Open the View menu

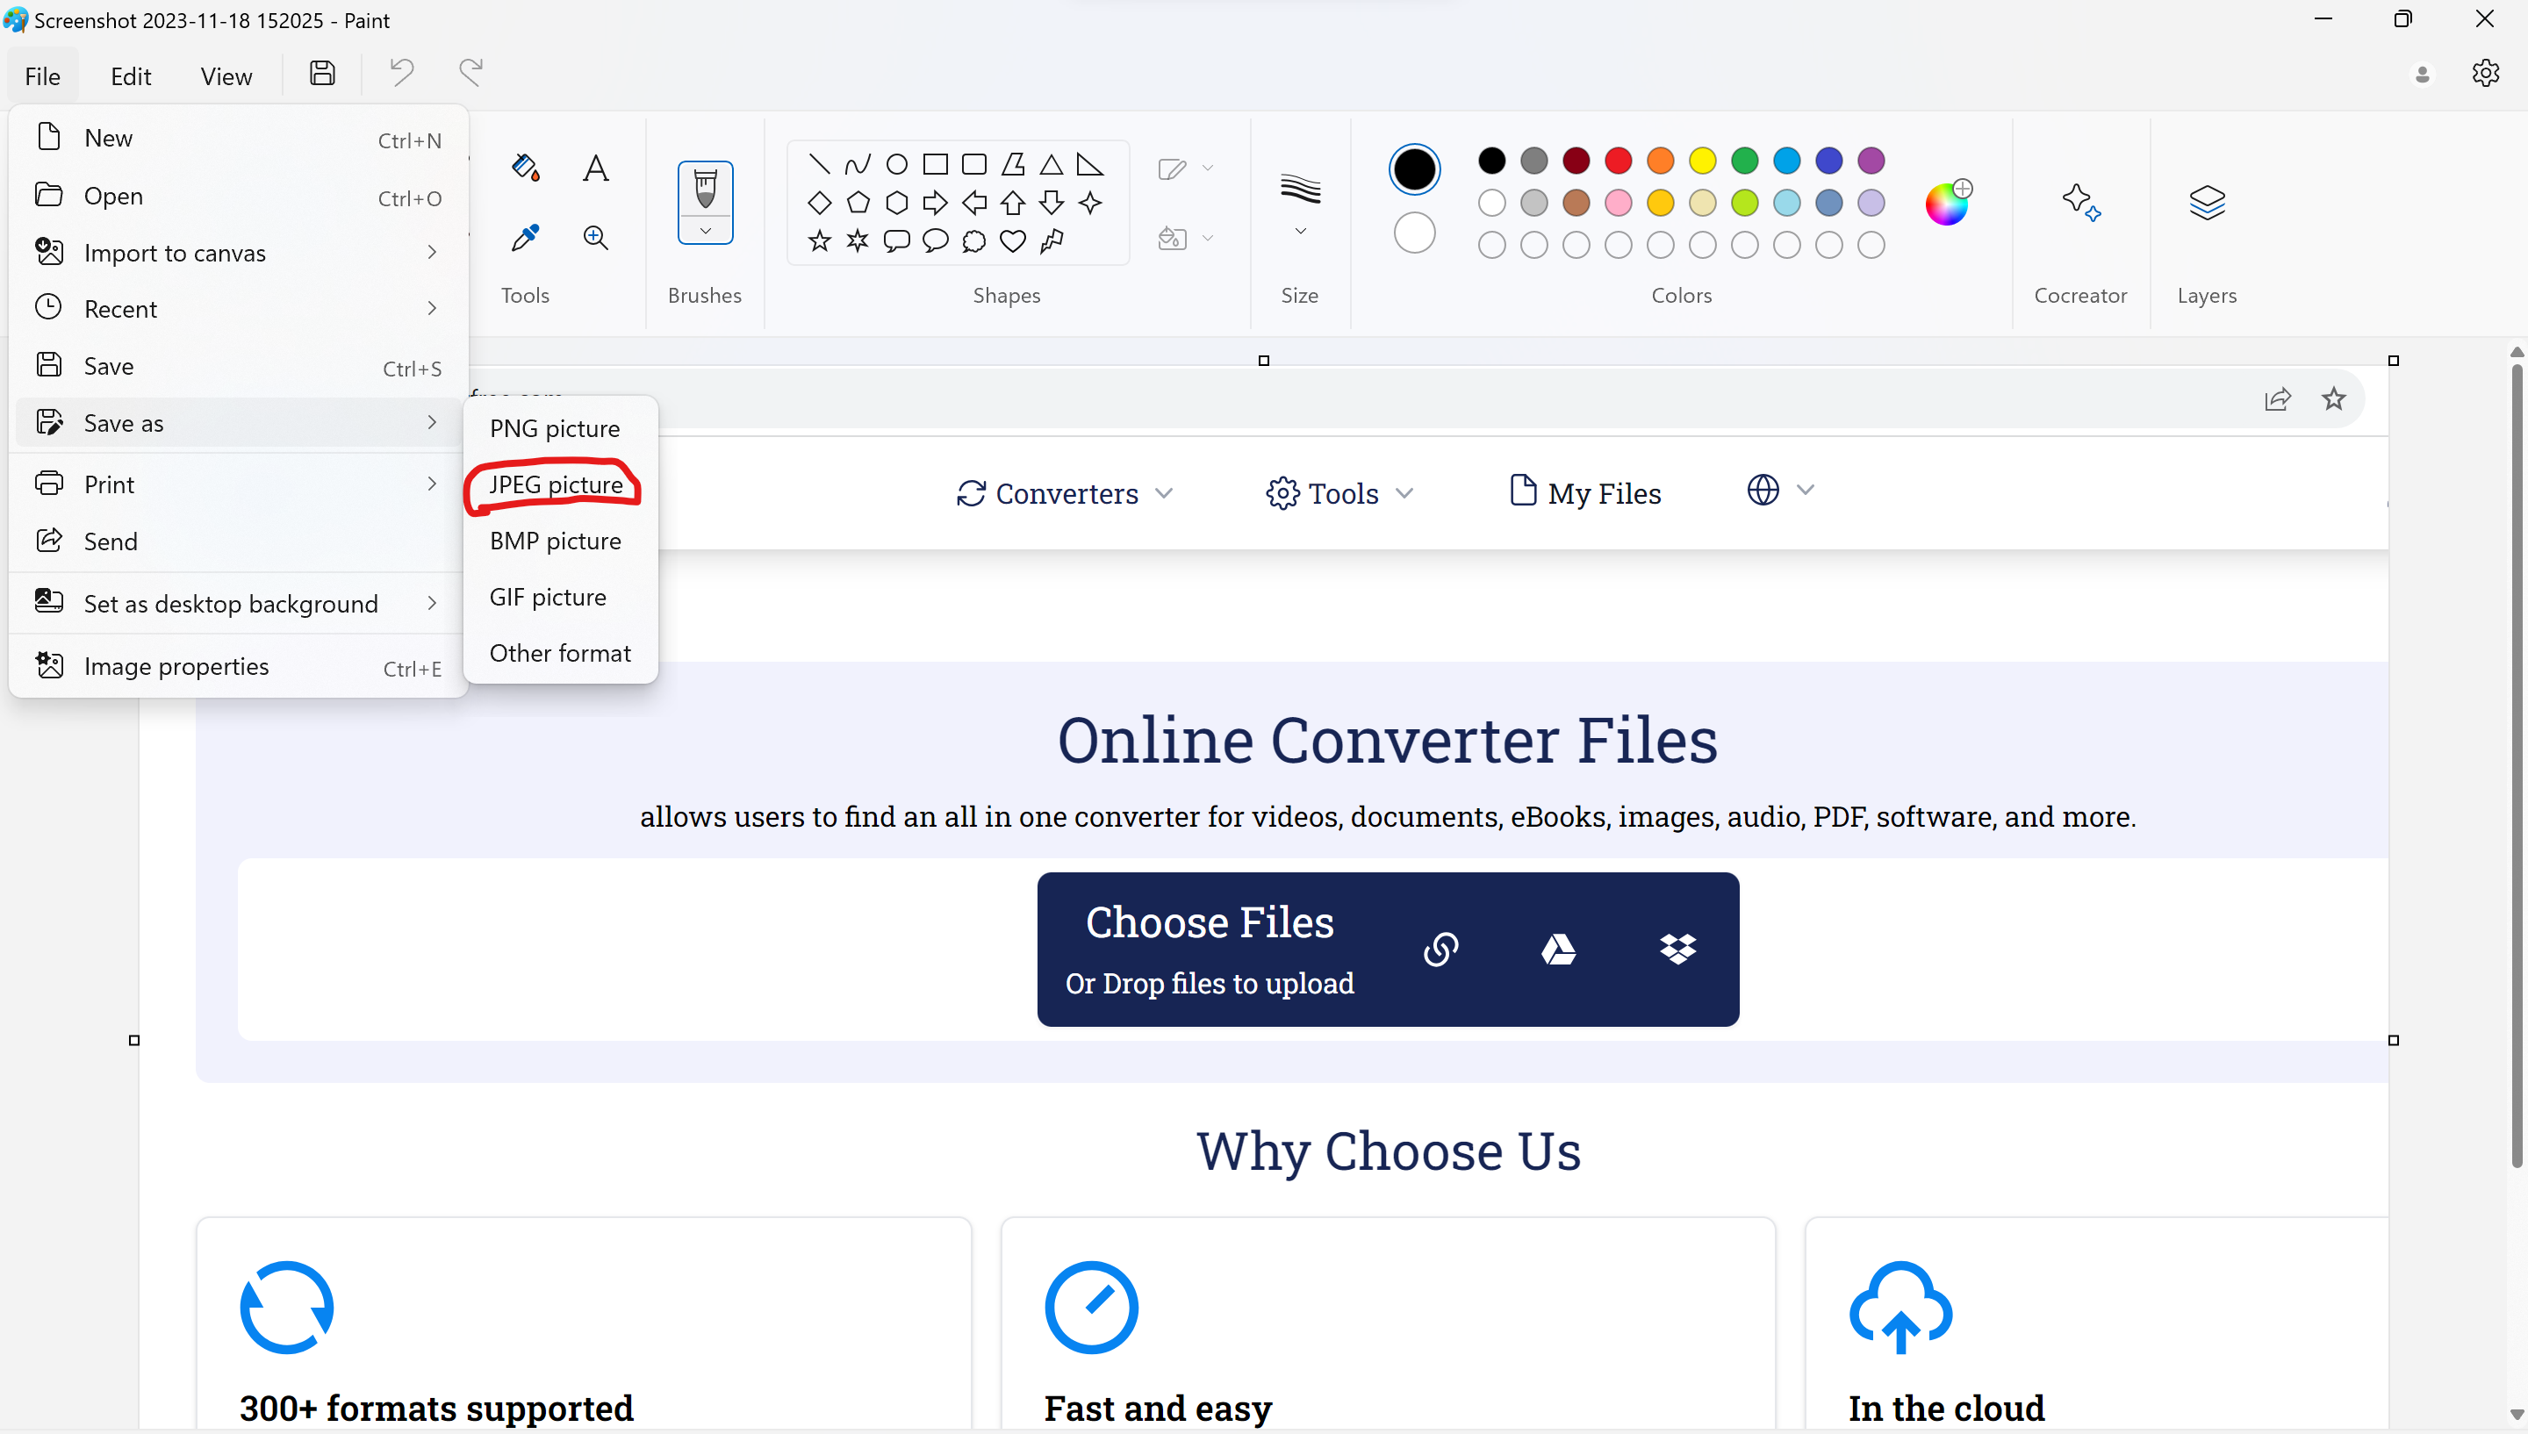[x=226, y=75]
